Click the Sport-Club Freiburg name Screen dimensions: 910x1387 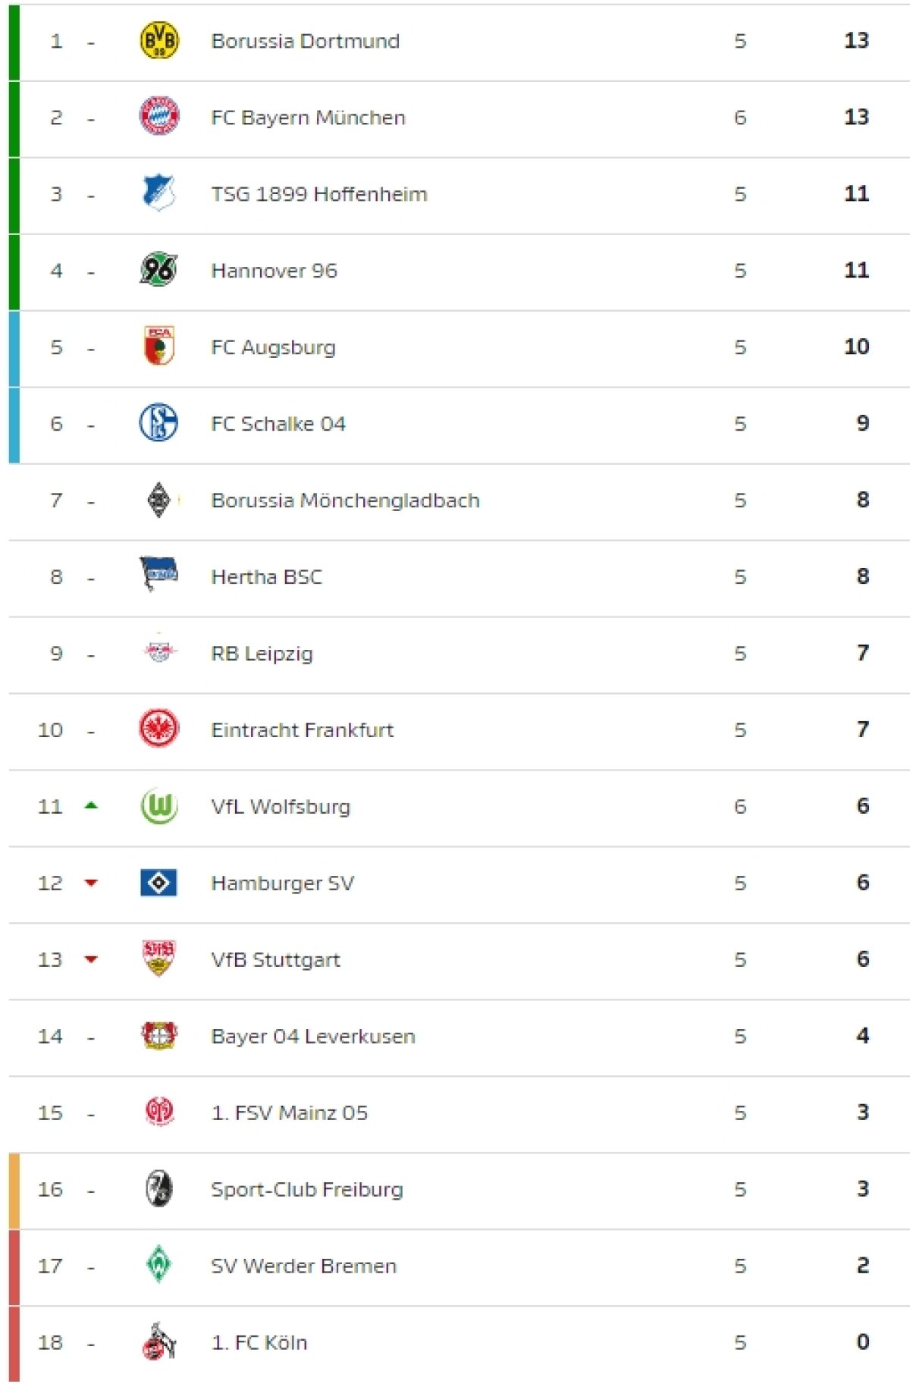[307, 1189]
